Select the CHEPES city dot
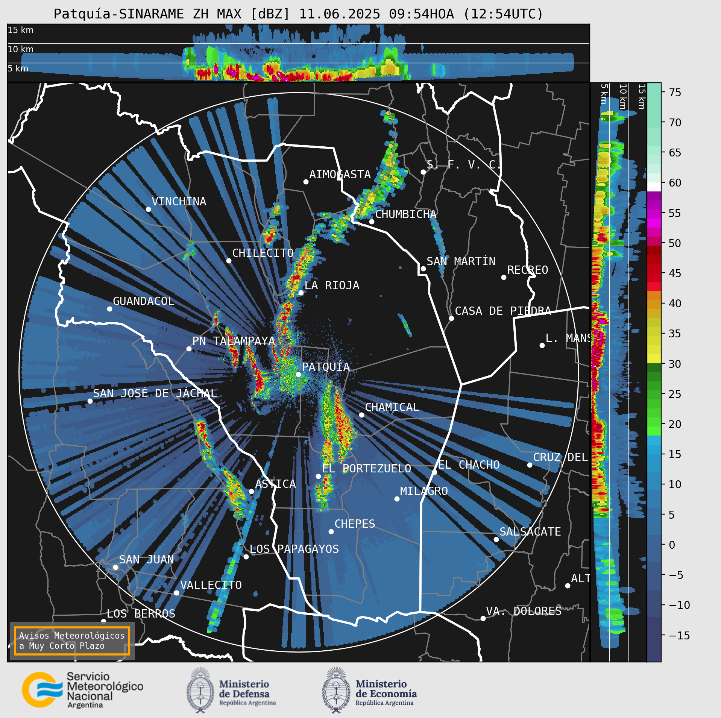 (x=331, y=531)
